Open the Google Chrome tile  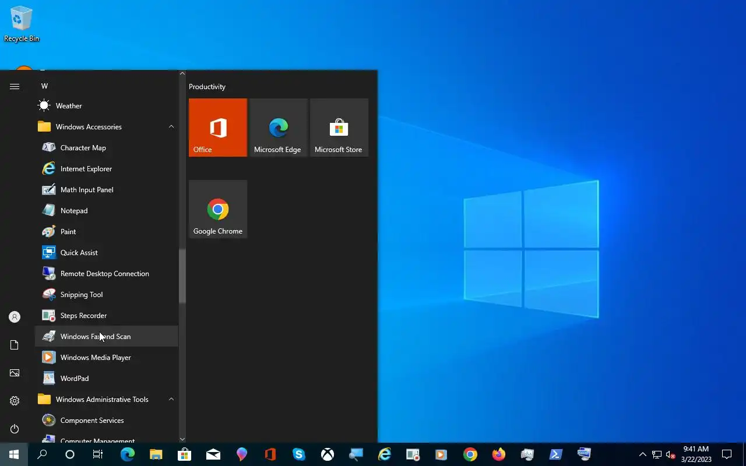click(218, 209)
